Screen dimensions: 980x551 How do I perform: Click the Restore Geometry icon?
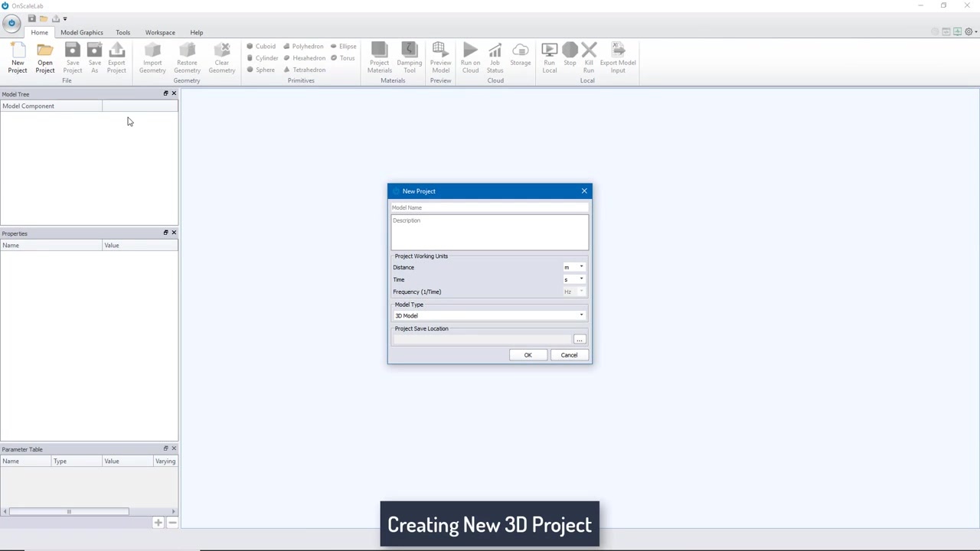click(187, 58)
